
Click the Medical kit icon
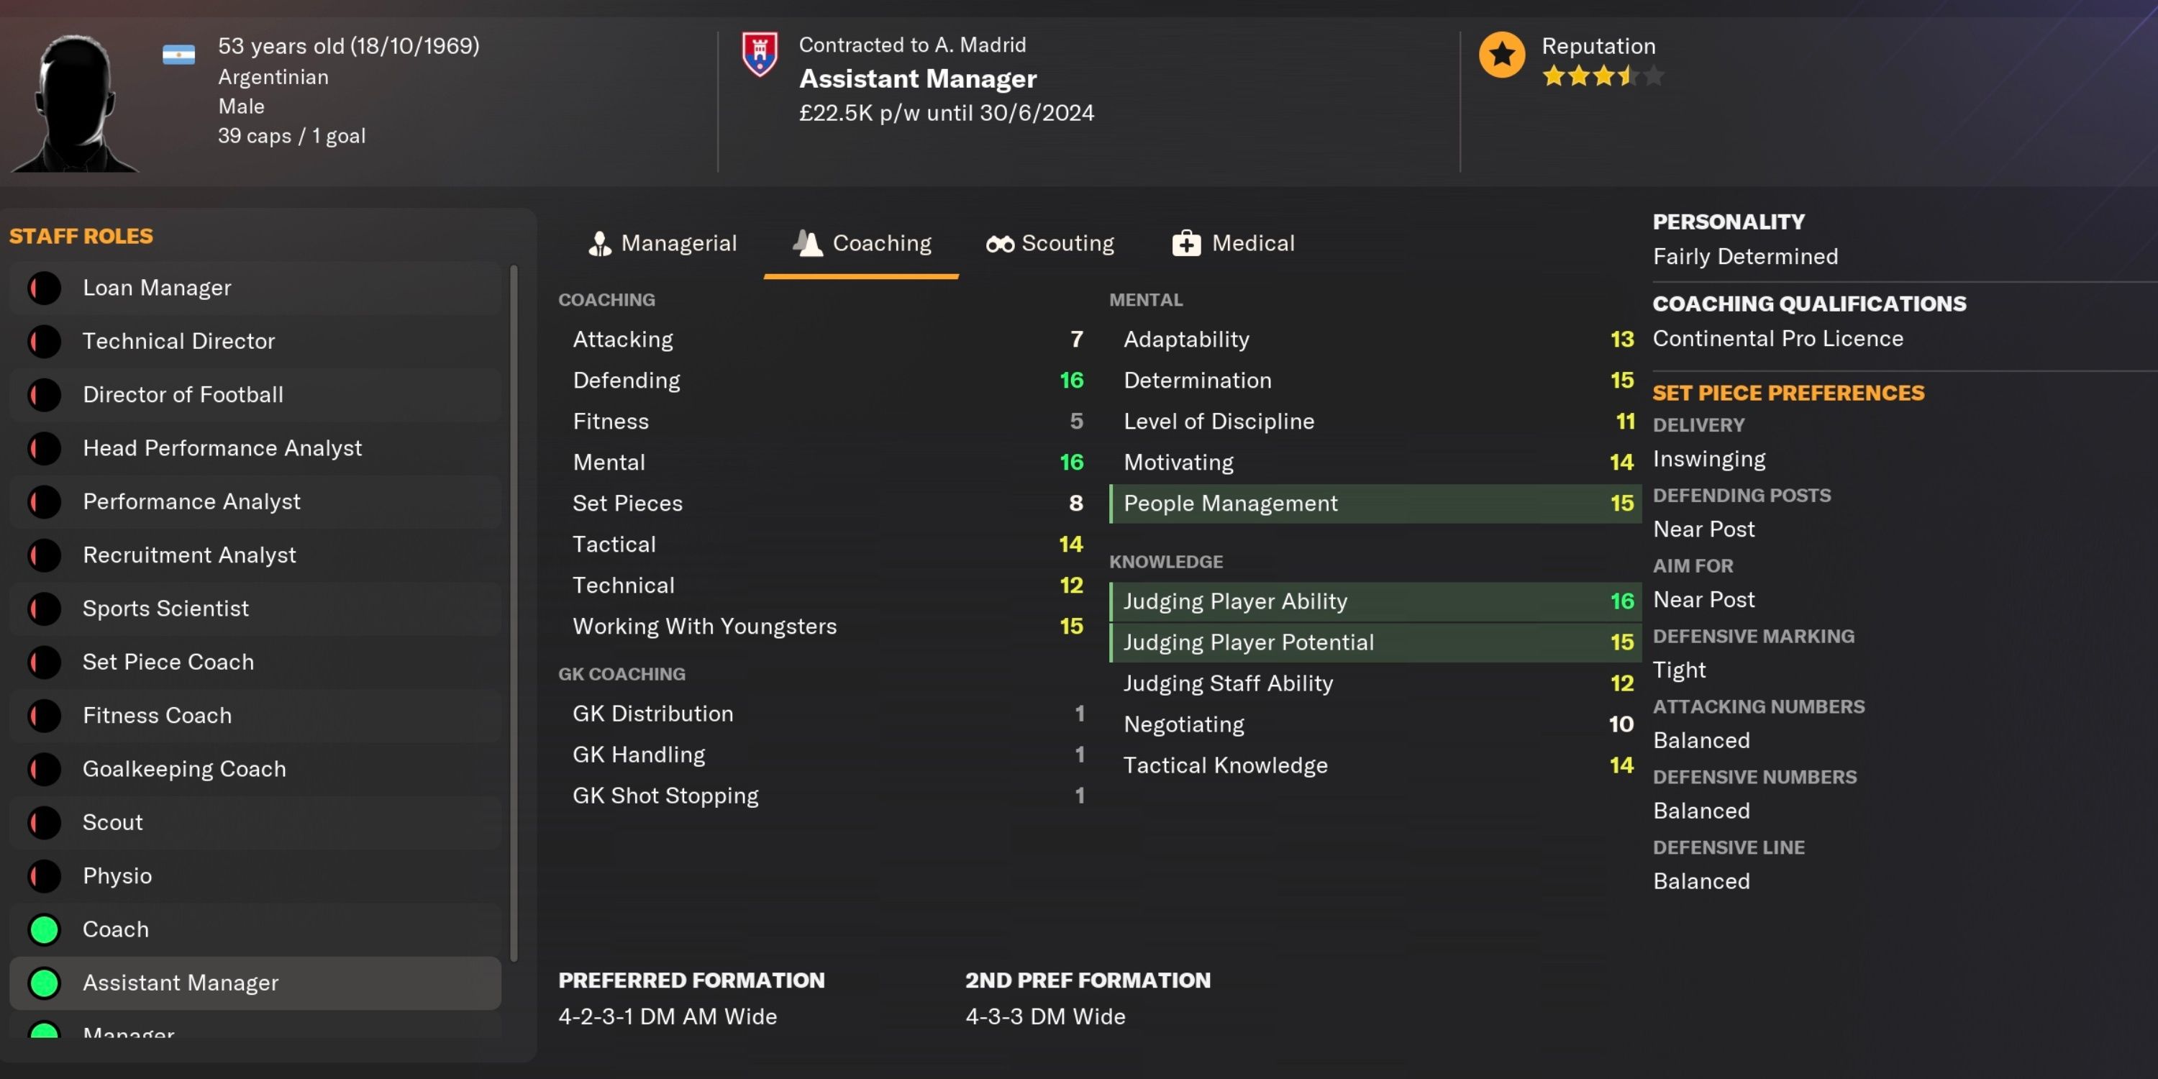[1185, 244]
